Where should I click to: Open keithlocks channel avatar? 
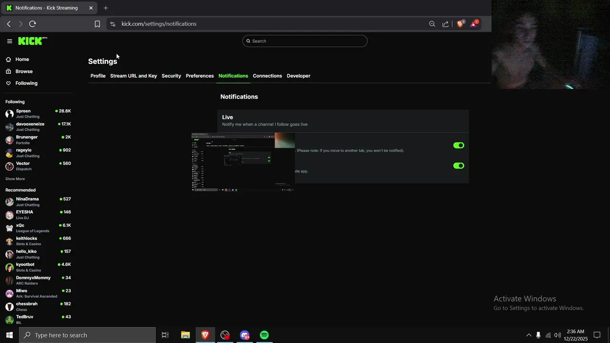[x=10, y=241]
